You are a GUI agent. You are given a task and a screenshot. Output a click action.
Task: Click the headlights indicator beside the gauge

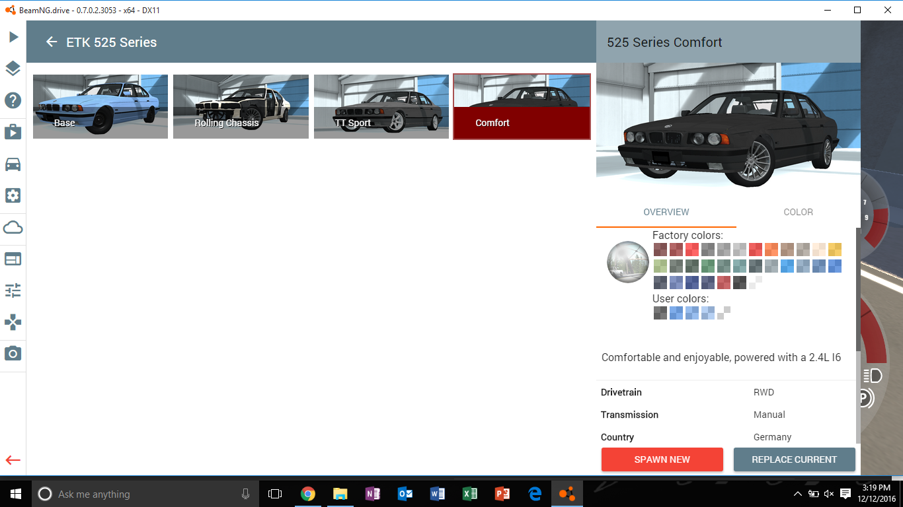click(x=873, y=376)
